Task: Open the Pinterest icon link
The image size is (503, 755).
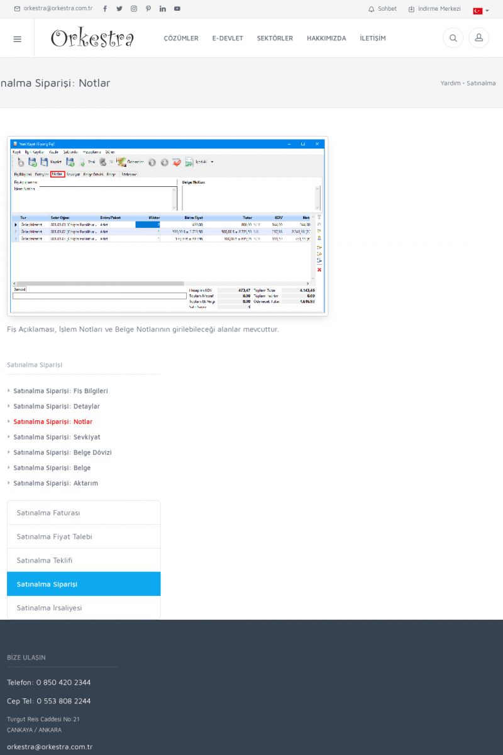Action: 148,9
